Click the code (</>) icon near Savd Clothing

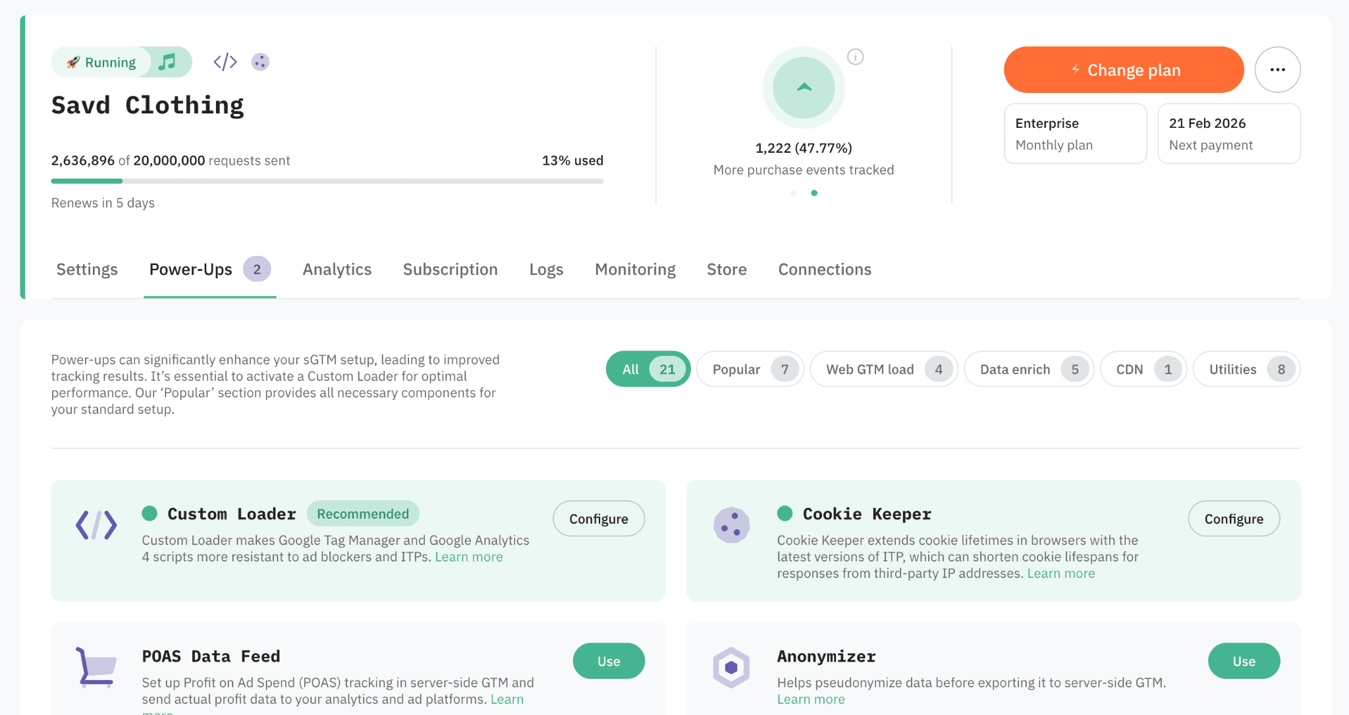[x=224, y=61]
